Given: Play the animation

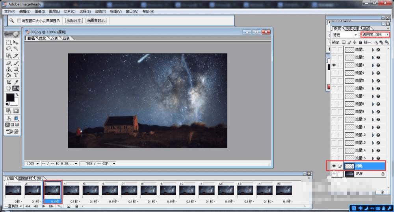Looking at the screenshot, I should [44, 206].
